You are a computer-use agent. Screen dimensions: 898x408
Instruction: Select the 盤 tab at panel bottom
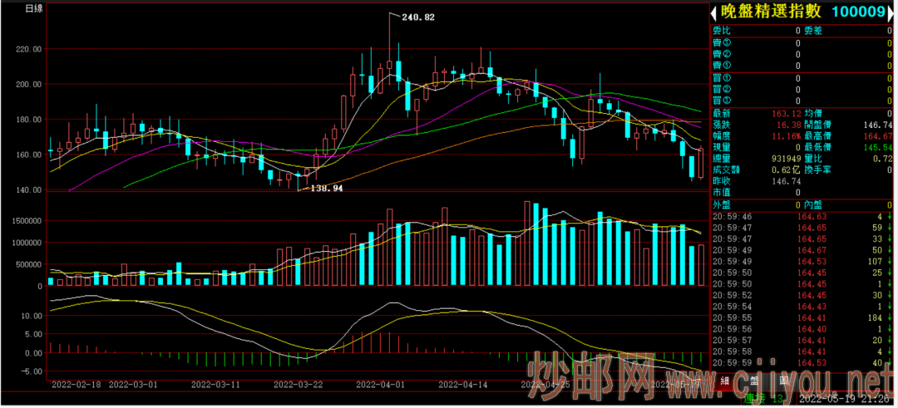point(754,381)
